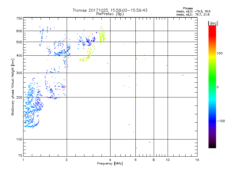Click the y-axis tick label '750'
The height and width of the screenshot is (174, 232).
[19, 18]
